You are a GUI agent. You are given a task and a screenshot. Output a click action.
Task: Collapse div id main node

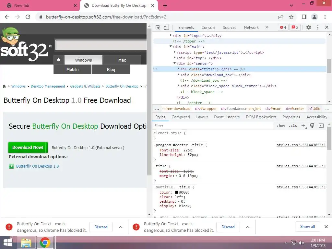(x=171, y=46)
